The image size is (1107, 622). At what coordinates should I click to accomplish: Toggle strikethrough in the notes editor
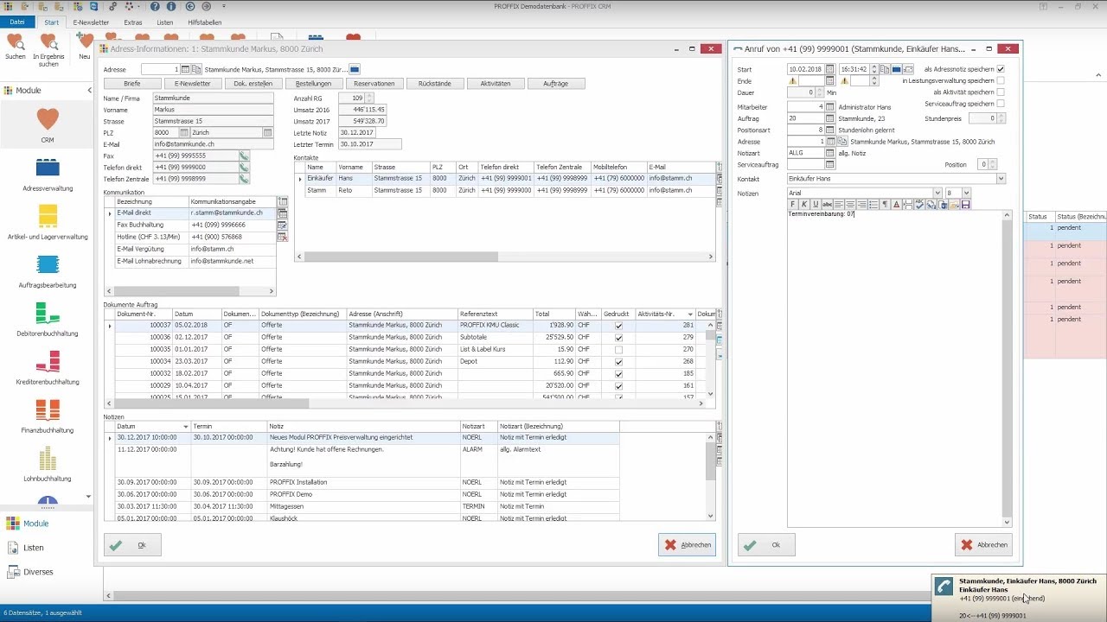pyautogui.click(x=827, y=205)
